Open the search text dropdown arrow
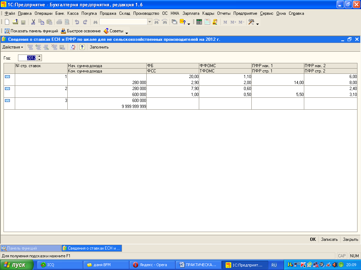This screenshot has height=270, width=361. [x=149, y=22]
